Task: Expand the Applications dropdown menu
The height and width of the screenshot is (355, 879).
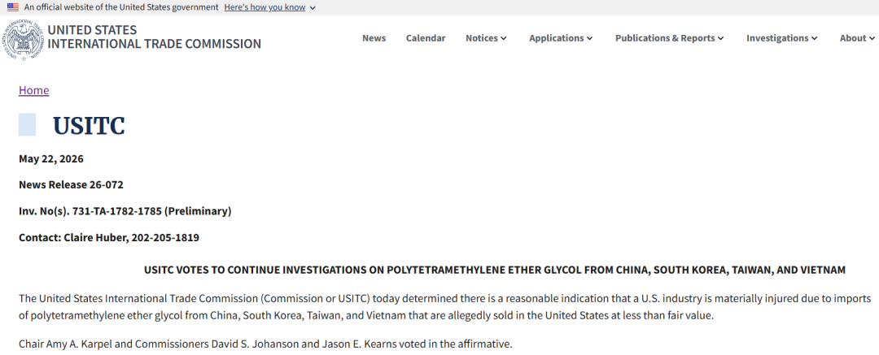Action: [561, 38]
